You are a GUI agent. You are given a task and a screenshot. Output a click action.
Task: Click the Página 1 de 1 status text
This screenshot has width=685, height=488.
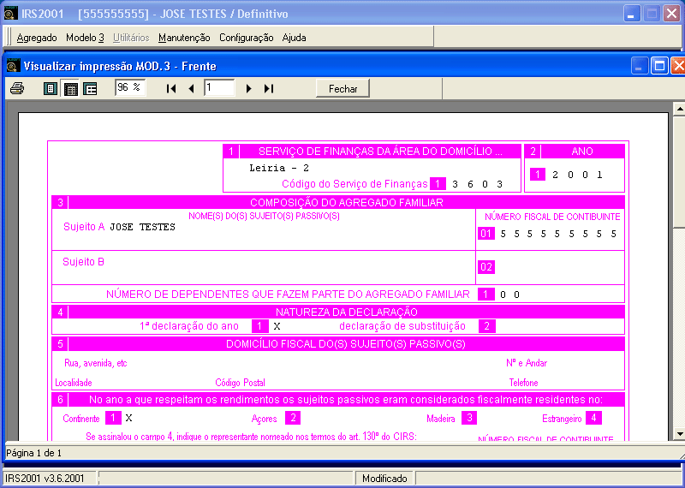33,453
